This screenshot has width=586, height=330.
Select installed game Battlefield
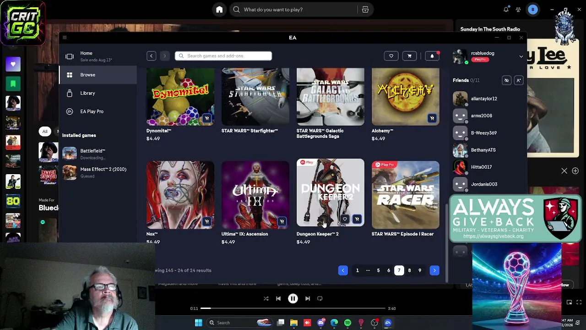tap(98, 154)
